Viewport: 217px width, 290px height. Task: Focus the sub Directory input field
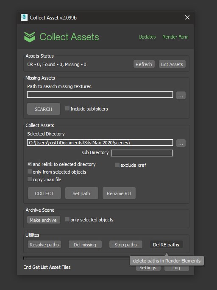click(x=142, y=153)
